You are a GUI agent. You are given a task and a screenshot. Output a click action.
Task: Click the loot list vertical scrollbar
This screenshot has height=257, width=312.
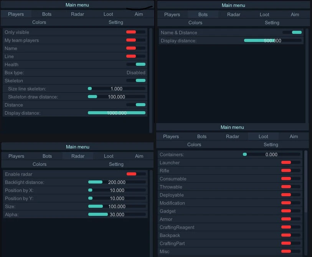(306, 181)
